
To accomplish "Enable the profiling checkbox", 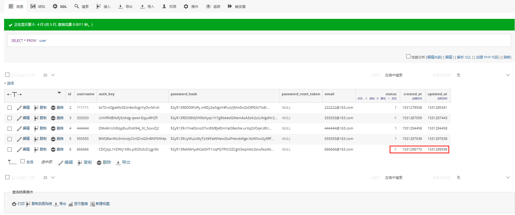I will click(x=408, y=57).
